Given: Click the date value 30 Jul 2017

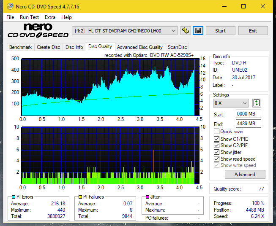Looking at the screenshot, I should [243, 78].
